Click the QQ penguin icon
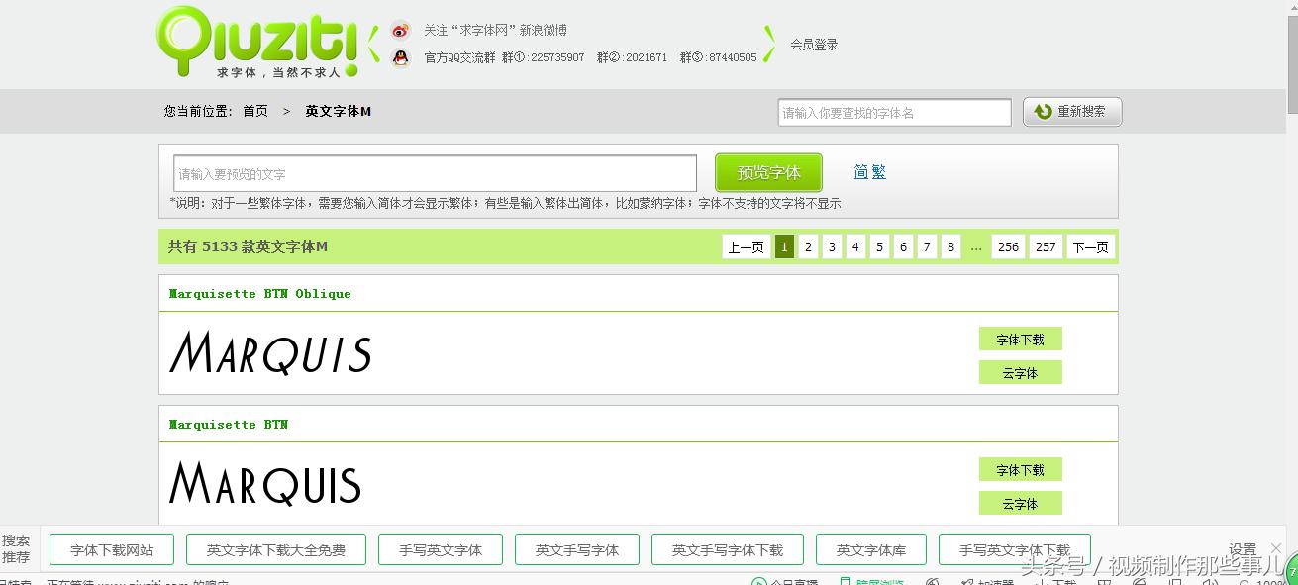 point(400,57)
